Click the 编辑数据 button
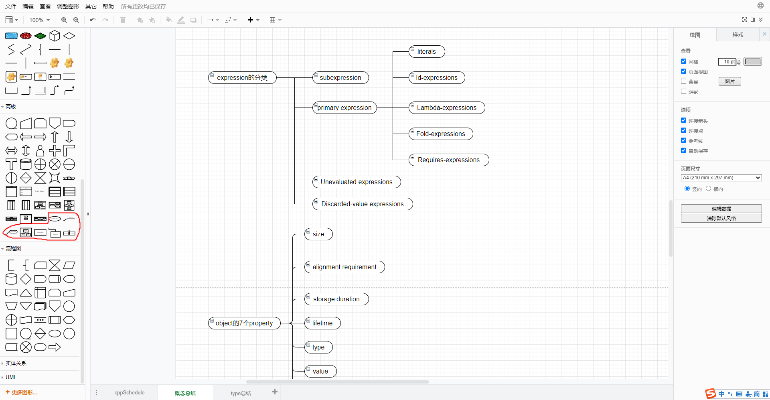Screen dimensions: 770x400 721,208
